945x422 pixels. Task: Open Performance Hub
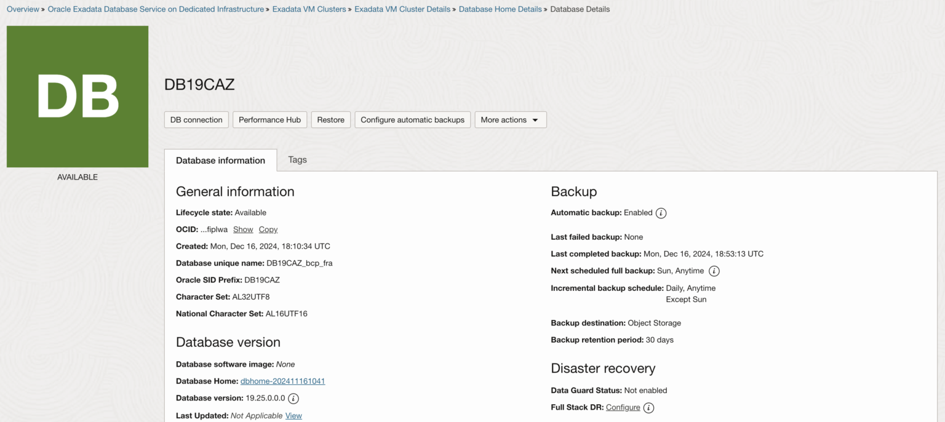coord(269,119)
